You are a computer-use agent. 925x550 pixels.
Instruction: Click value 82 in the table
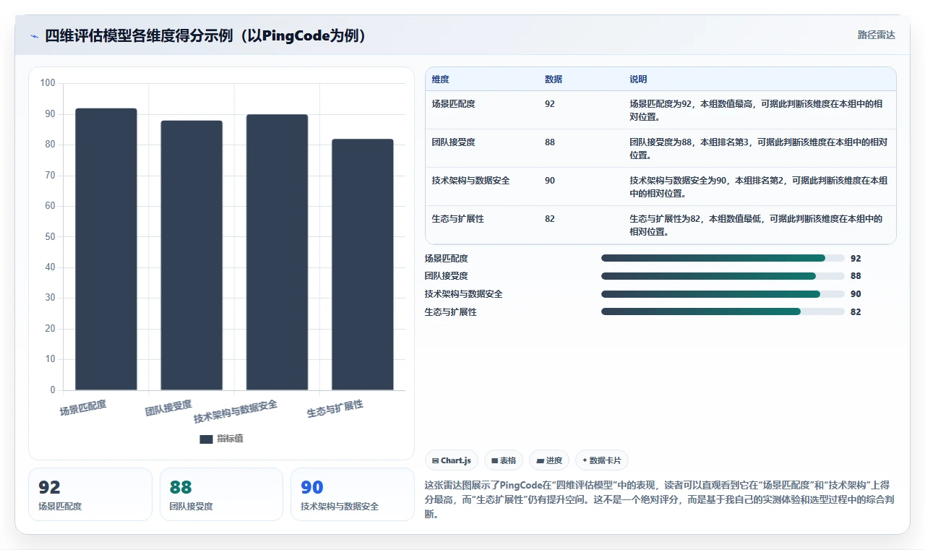pos(550,219)
